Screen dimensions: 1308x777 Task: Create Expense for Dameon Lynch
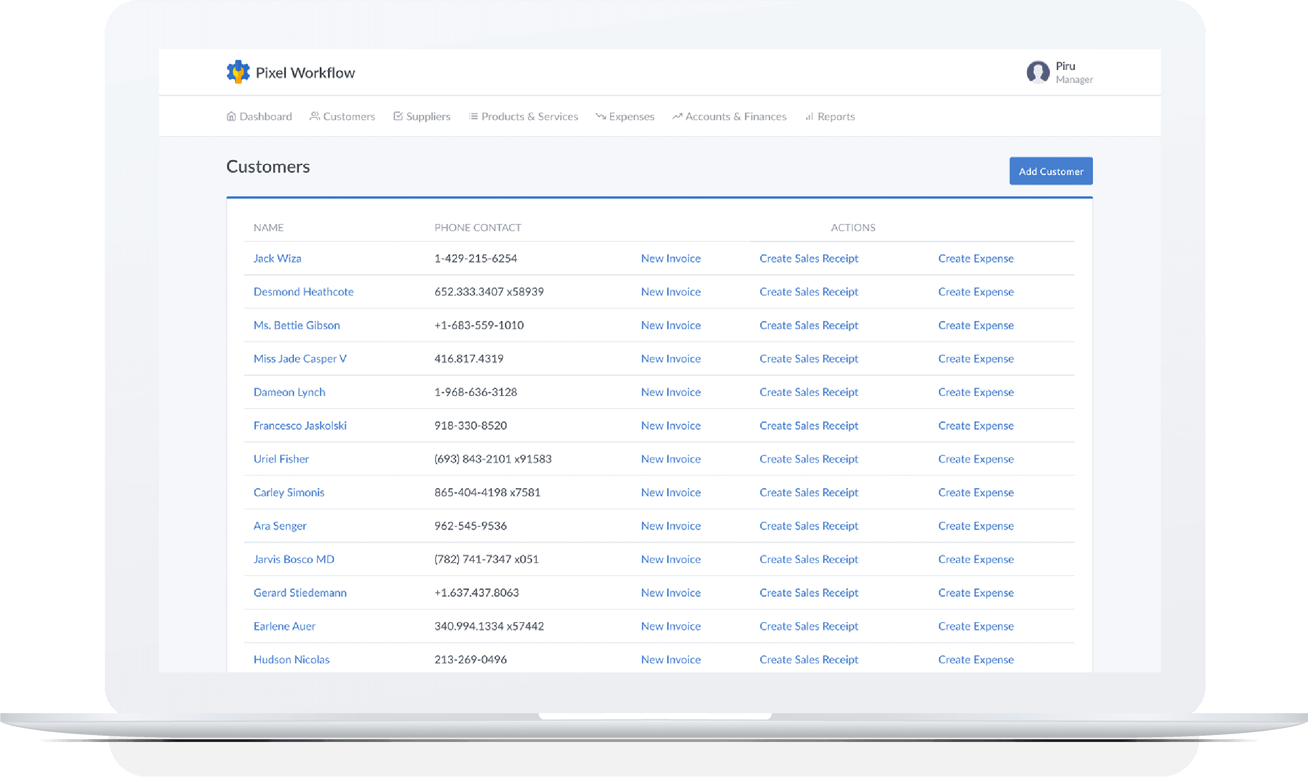[975, 392]
